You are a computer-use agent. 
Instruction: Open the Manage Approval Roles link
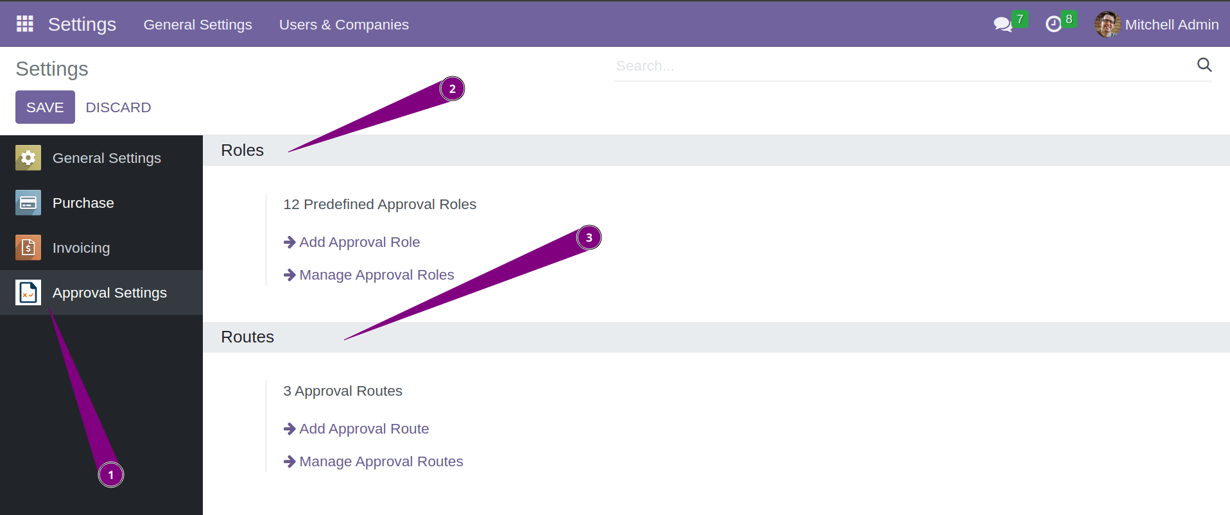pyautogui.click(x=376, y=274)
